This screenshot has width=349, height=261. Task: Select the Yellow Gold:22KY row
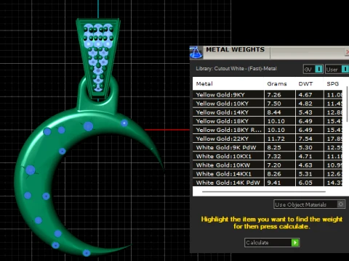268,138
